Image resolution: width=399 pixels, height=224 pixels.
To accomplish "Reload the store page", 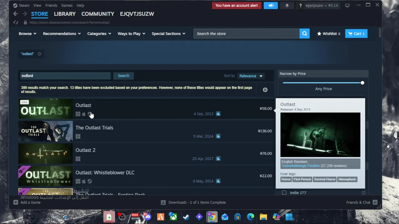I will (16, 22).
